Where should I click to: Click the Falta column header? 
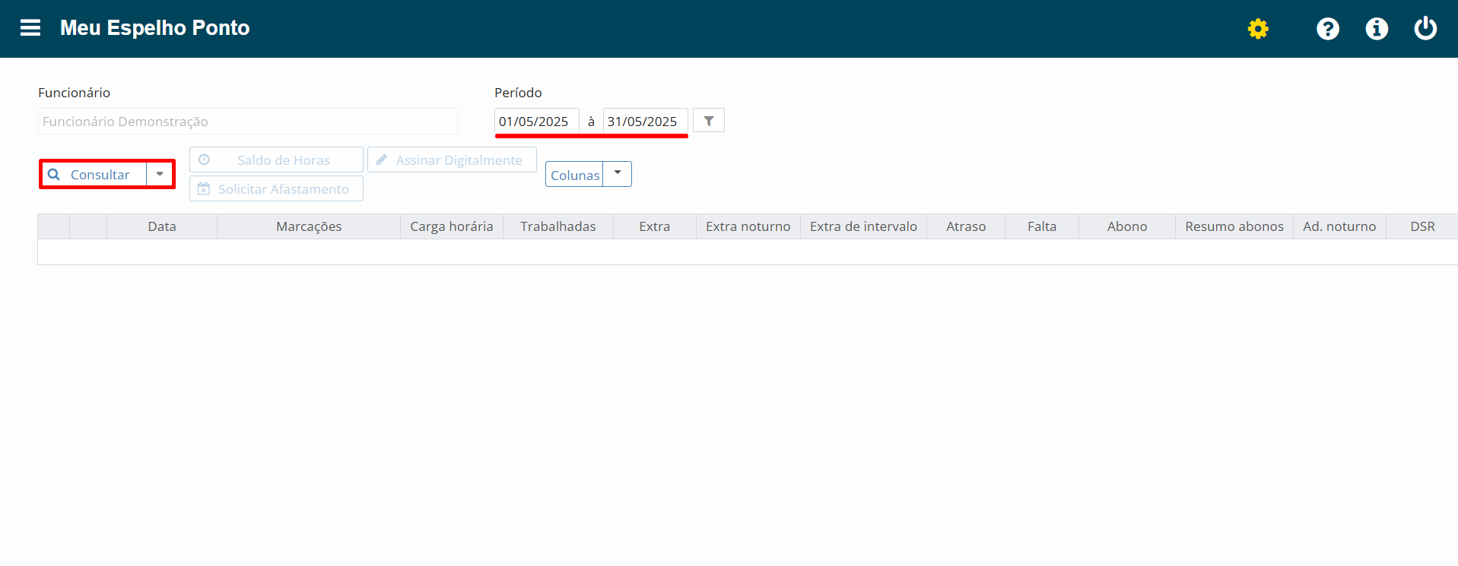[1042, 226]
